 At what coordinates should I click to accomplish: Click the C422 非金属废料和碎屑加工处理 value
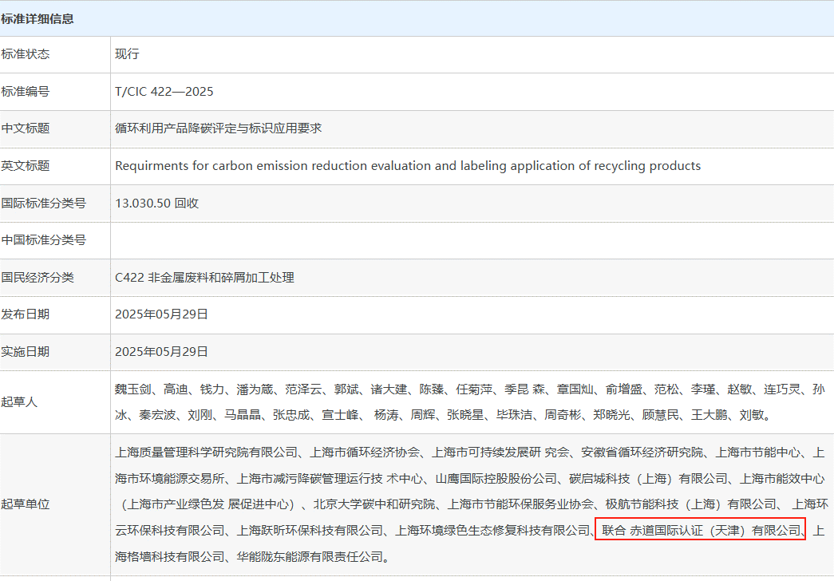click(204, 278)
